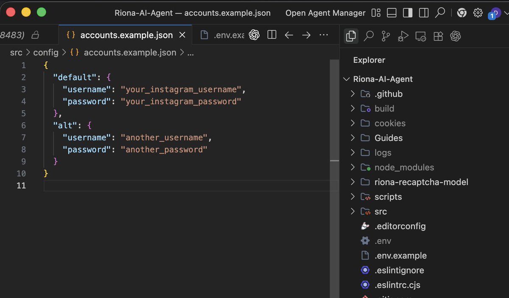Open the Run and Debug view
The height and width of the screenshot is (298, 509).
click(403, 36)
